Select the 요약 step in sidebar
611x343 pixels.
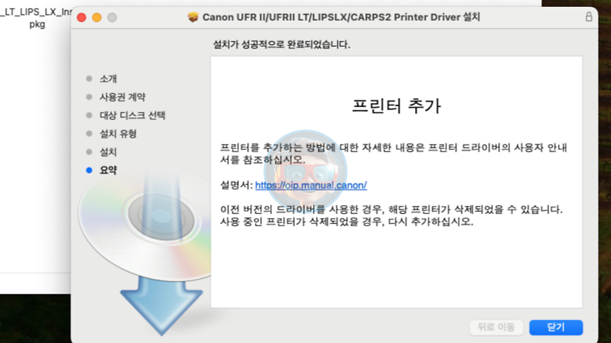(108, 171)
